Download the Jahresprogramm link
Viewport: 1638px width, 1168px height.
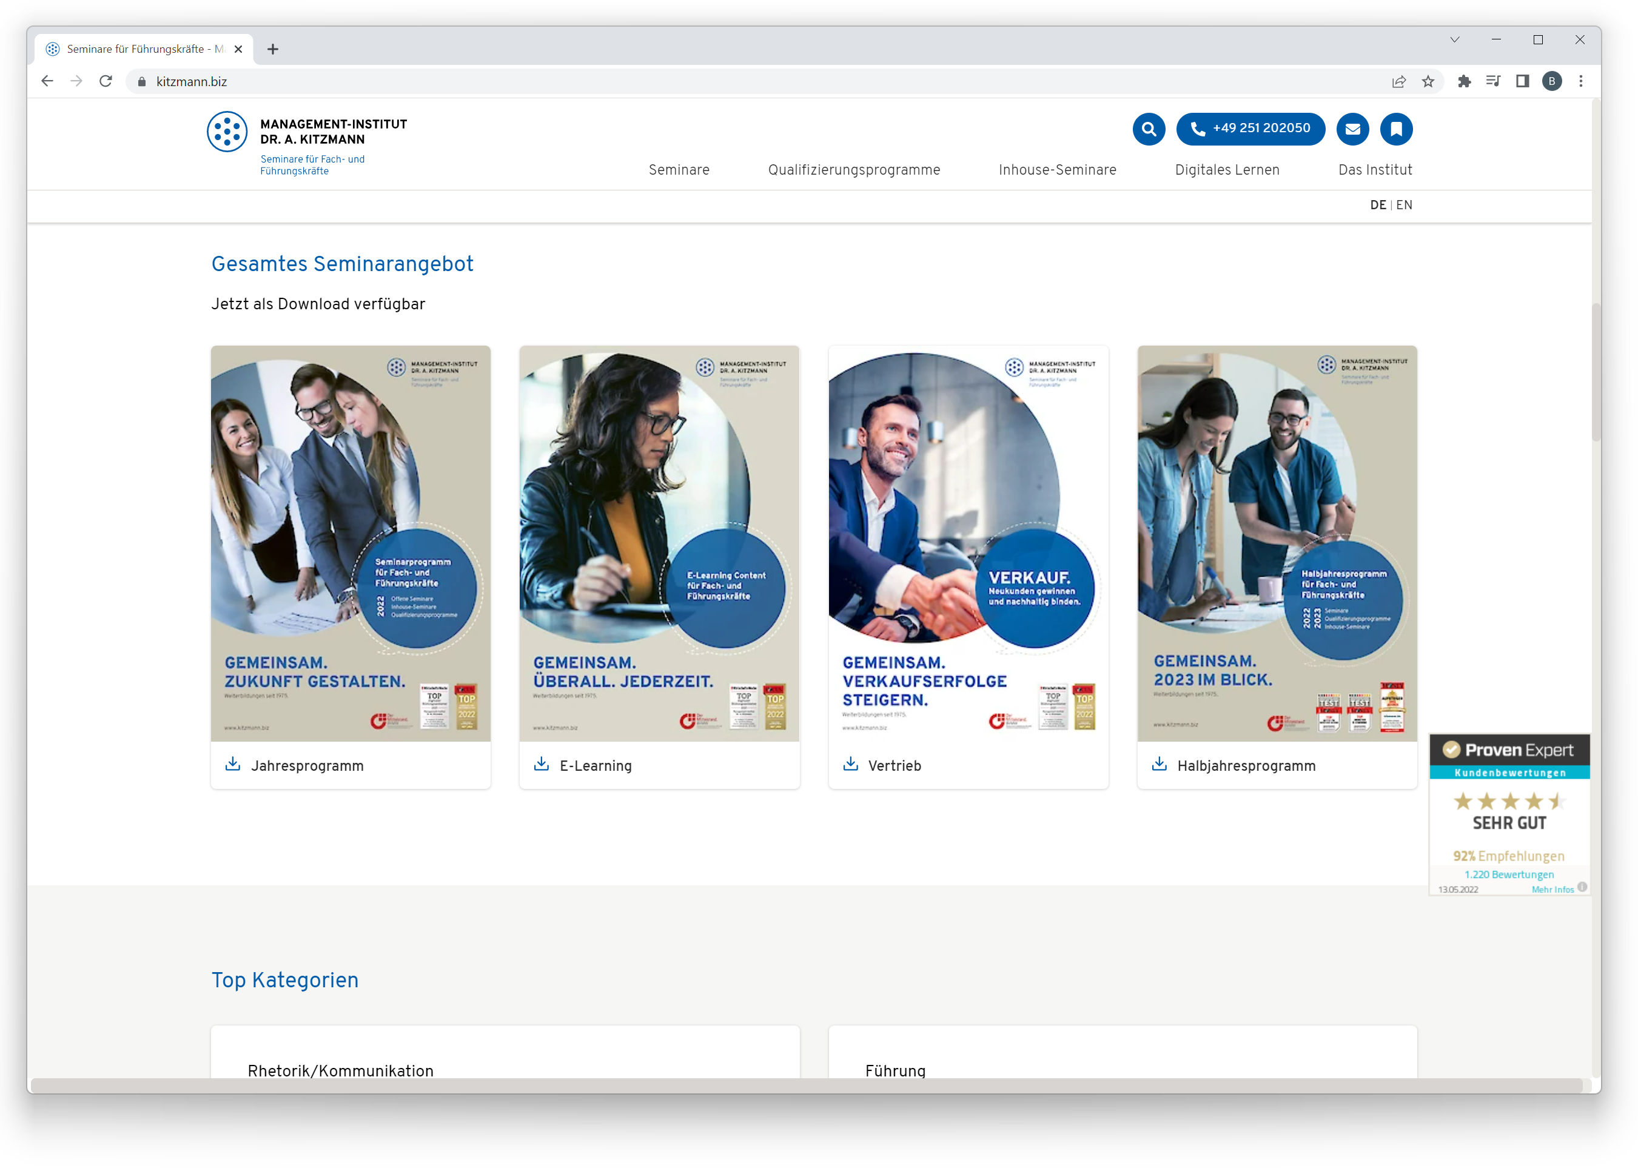(307, 766)
